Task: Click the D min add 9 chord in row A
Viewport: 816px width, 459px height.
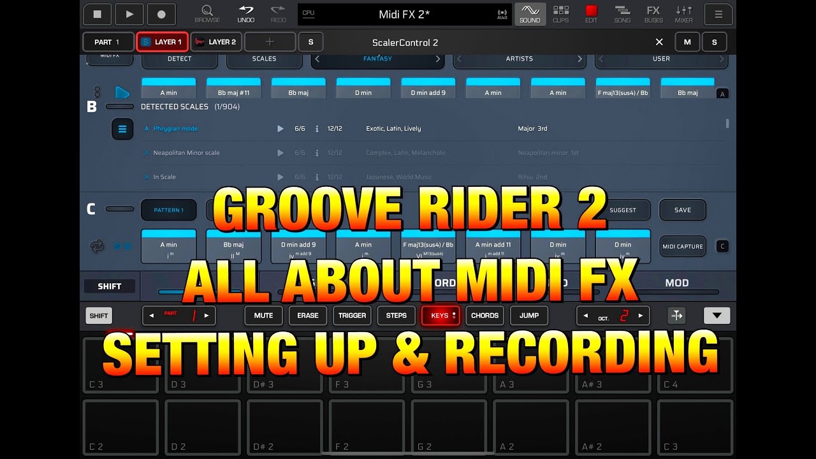Action: (x=428, y=88)
